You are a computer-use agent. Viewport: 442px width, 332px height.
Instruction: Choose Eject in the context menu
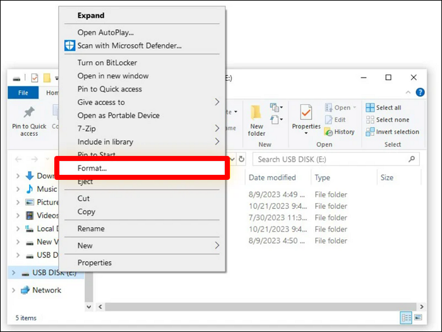(x=85, y=182)
